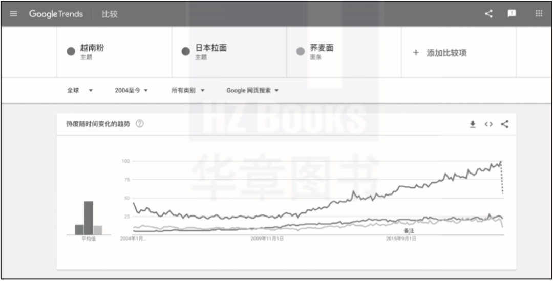Image resolution: width=553 pixels, height=281 pixels.
Task: Click the 日本拉面 color dot
Action: coord(186,52)
